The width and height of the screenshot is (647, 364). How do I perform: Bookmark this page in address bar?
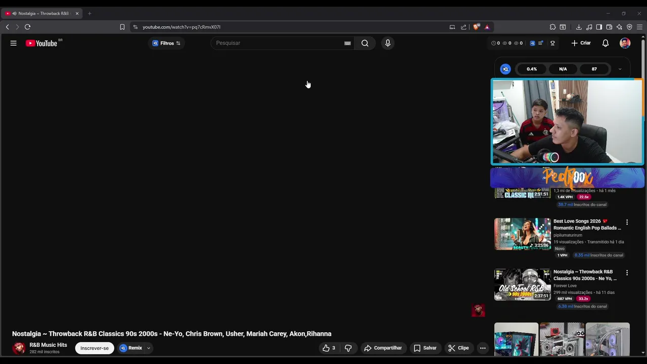pos(122,27)
